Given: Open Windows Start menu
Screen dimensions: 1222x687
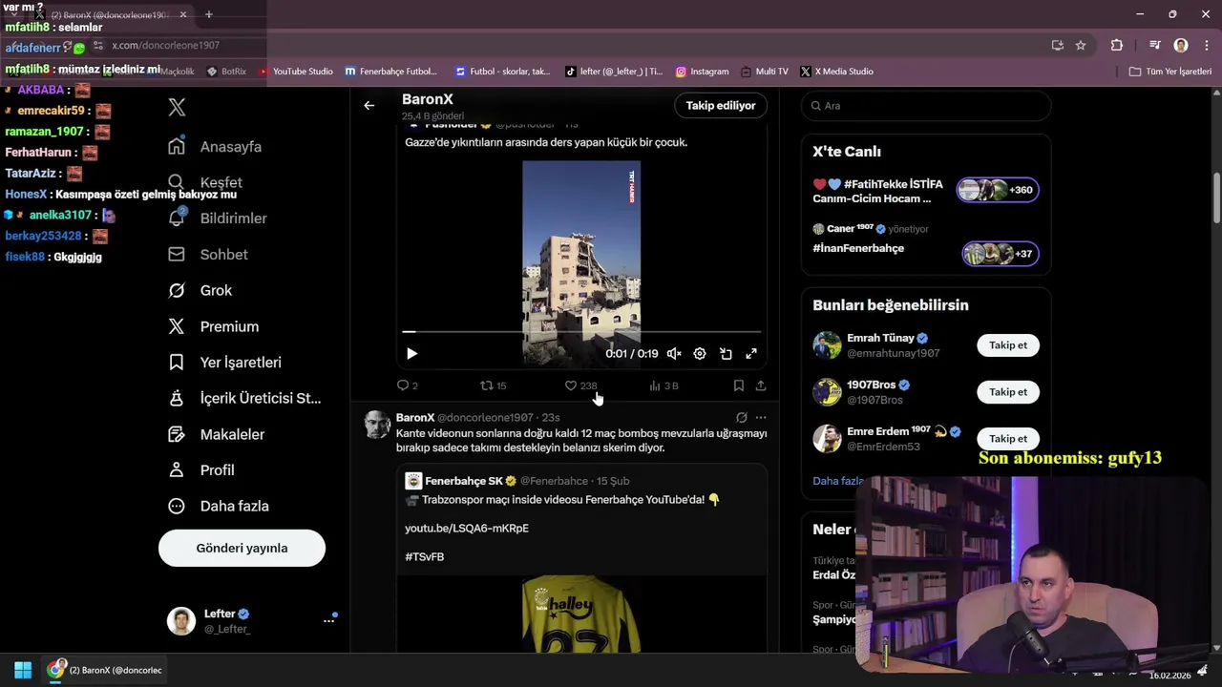Looking at the screenshot, I should (23, 670).
